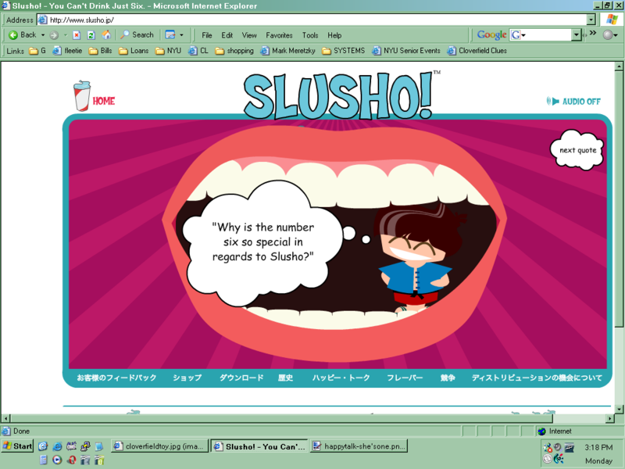Click the Windows flag throbber icon

click(x=612, y=20)
